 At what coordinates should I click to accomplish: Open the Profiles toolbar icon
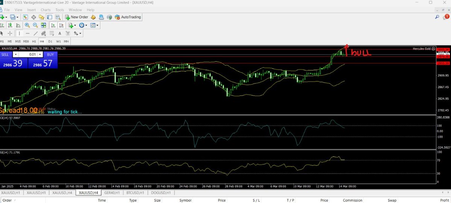[13, 17]
